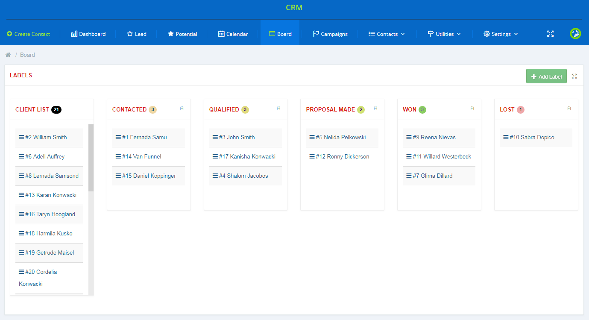
Task: Click drag handle for #2 William Smith
Action: pos(21,137)
